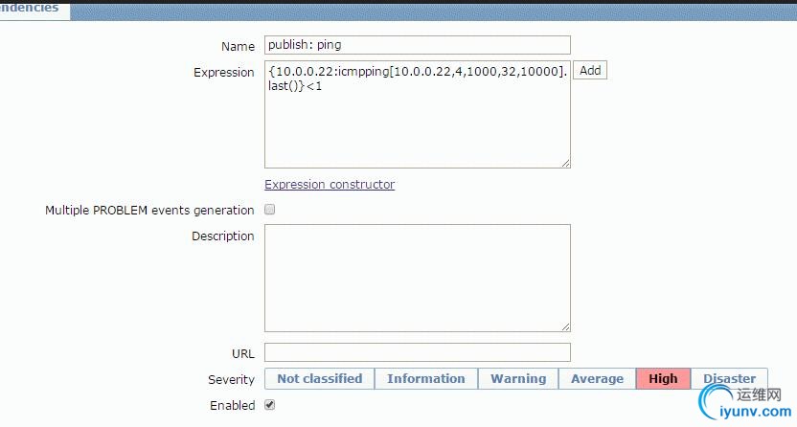The image size is (797, 427).
Task: Pick the Average severity option
Action: click(597, 379)
